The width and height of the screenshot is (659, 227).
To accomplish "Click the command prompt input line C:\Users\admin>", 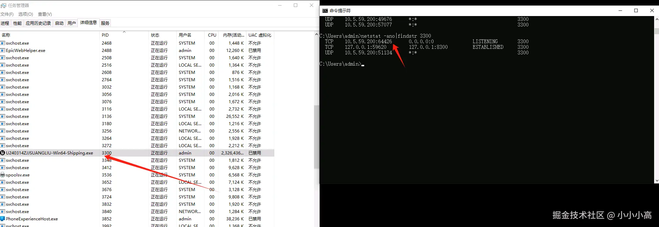I will click(x=342, y=64).
